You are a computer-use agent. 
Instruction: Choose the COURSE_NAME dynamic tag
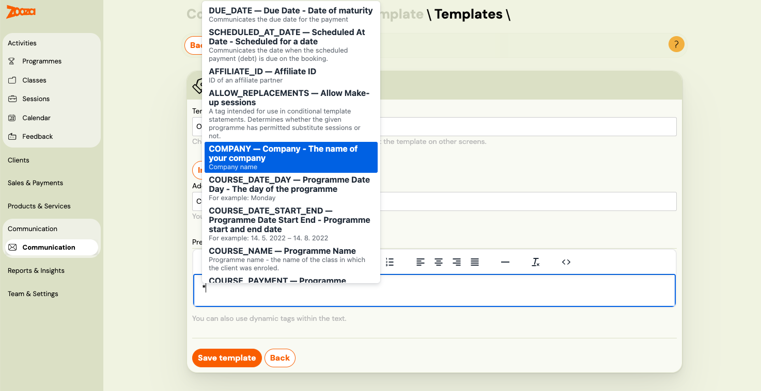pyautogui.click(x=291, y=259)
